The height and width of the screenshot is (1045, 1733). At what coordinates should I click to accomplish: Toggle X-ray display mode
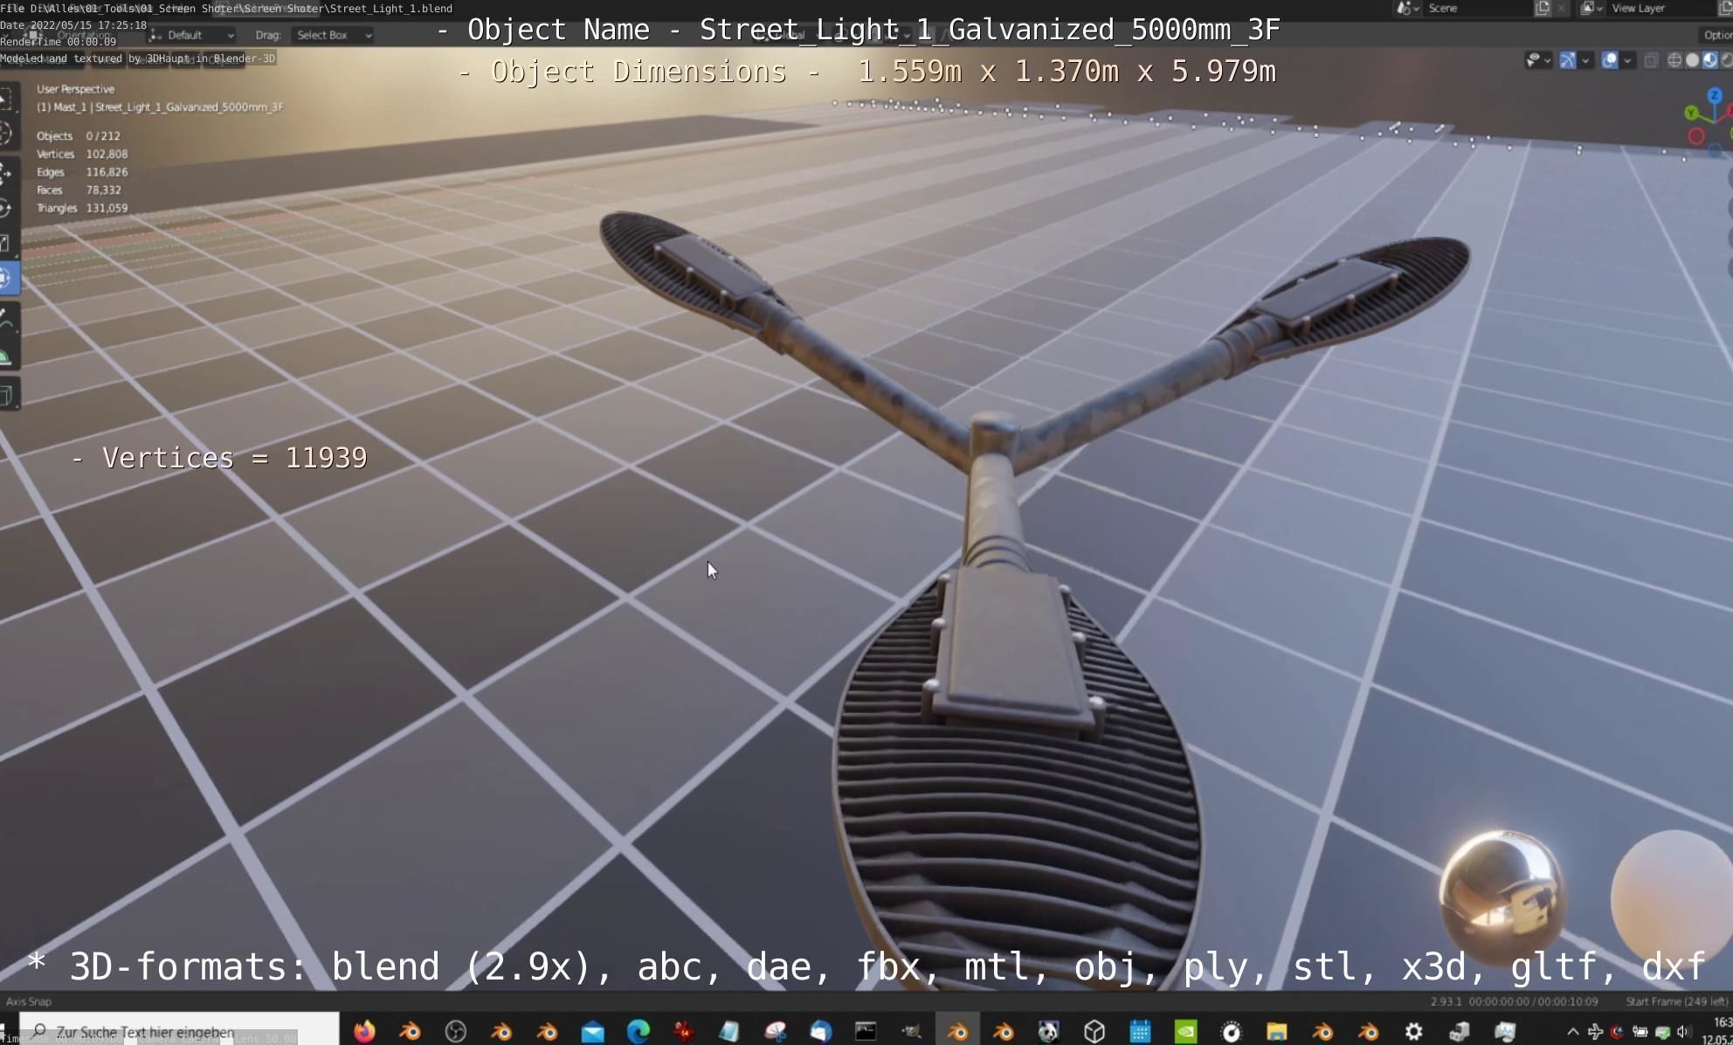pyautogui.click(x=1651, y=60)
